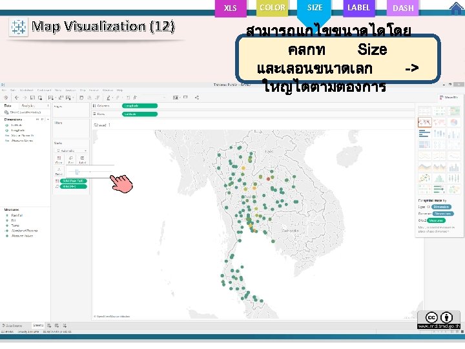Choose the pie chart in Show Me
This screenshot has height=349, width=465.
[x=454, y=122]
